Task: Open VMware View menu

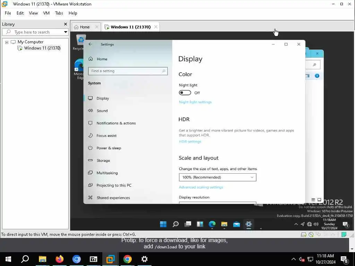Action: tap(33, 13)
